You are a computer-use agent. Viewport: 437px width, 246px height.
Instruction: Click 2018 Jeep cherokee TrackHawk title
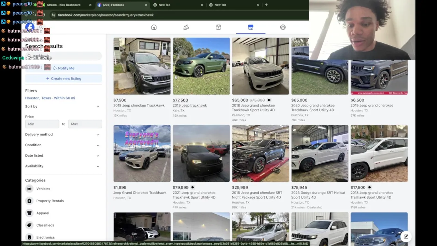pyautogui.click(x=139, y=106)
